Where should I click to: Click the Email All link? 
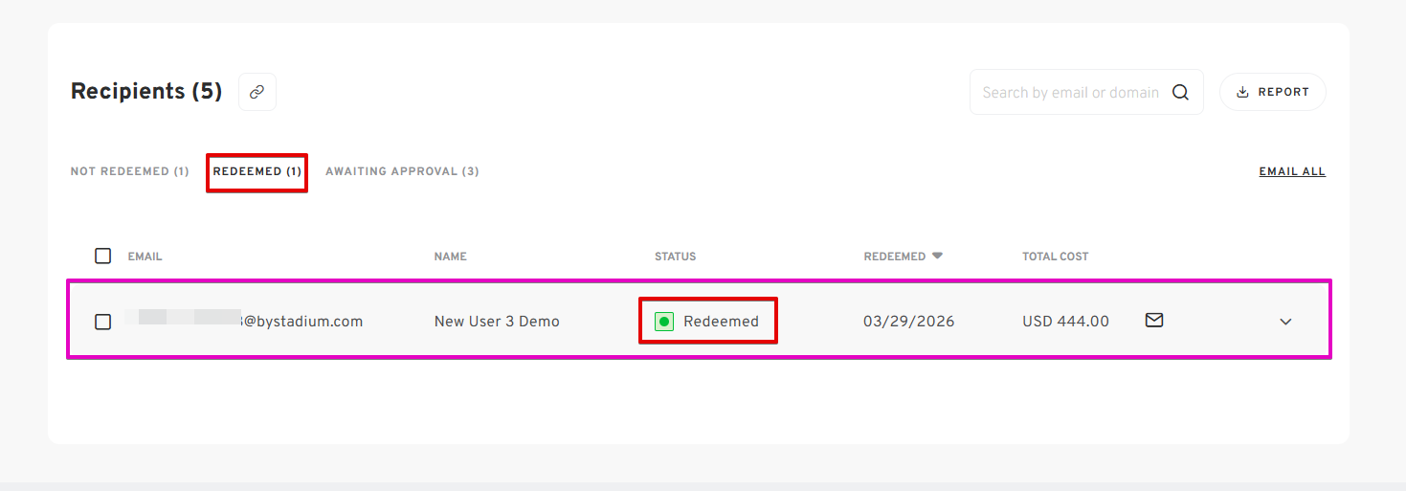1292,171
